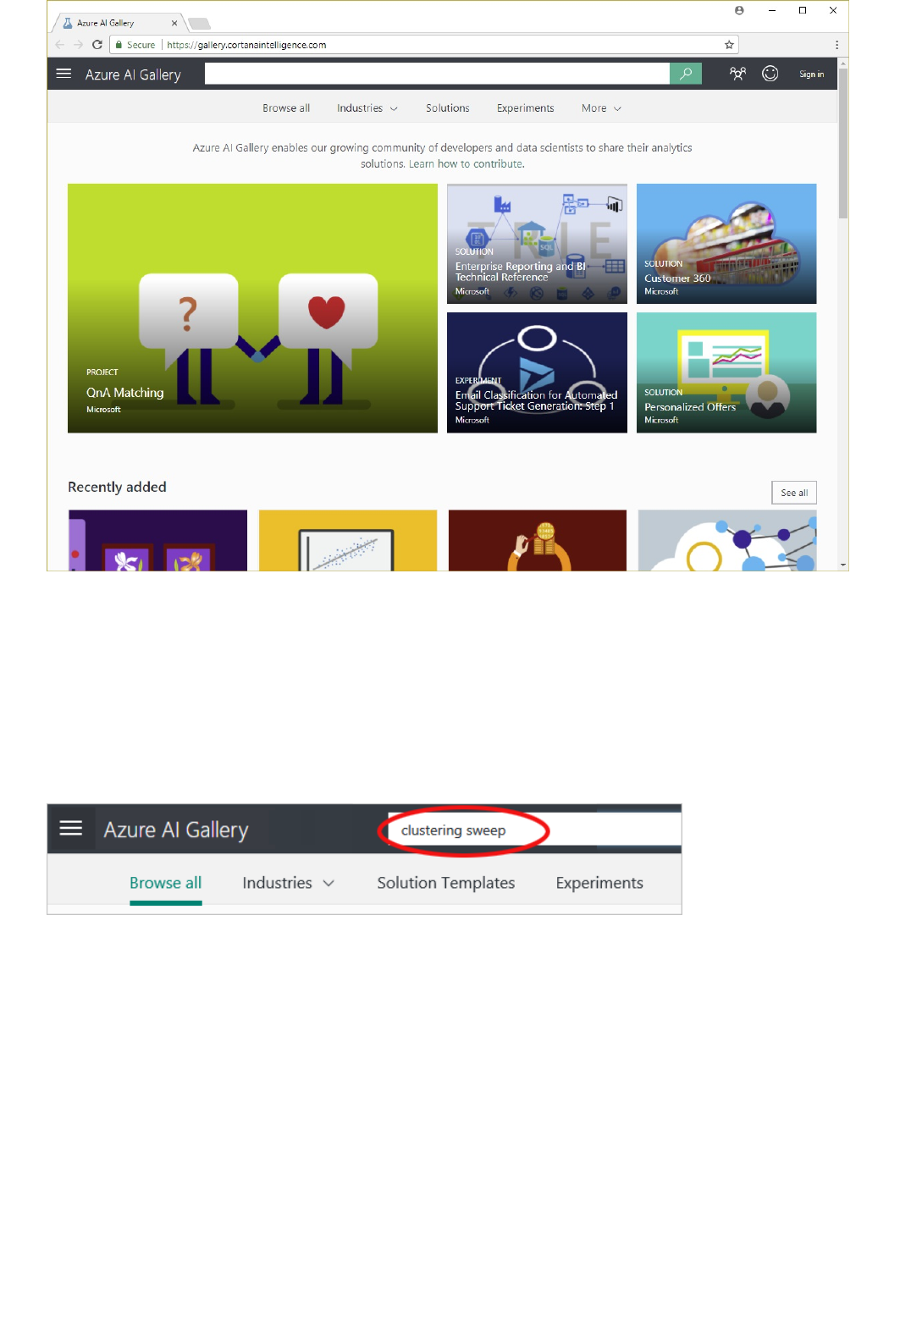Open Experiments tab in lower navigation
The width and height of the screenshot is (911, 1329).
pyautogui.click(x=599, y=883)
